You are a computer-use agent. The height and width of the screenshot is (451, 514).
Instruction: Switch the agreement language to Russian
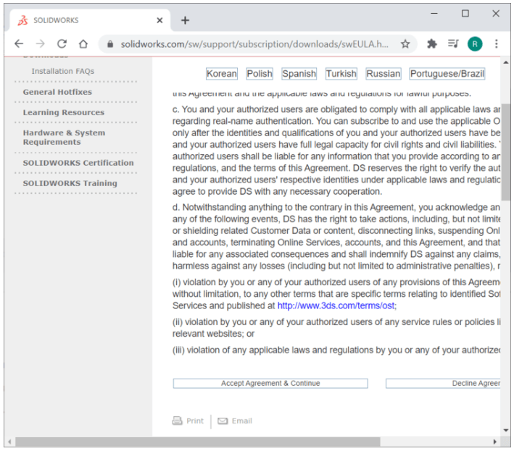pos(384,74)
